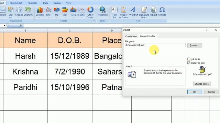Viewport: 220px width, 123px height.
Task: Click the file package icon preview
Action: coord(202,69)
